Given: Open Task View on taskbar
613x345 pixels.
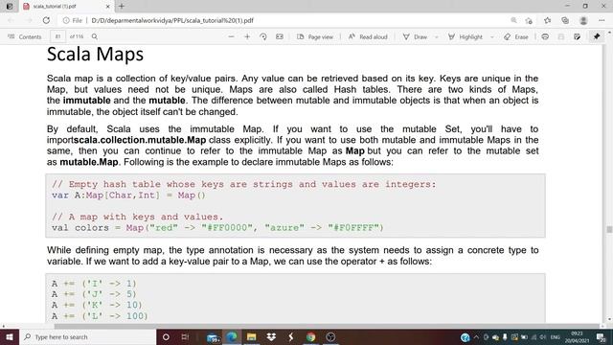Looking at the screenshot, I should [x=185, y=336].
